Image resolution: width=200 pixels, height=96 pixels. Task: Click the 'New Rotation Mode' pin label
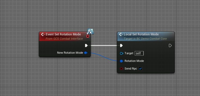70,53
